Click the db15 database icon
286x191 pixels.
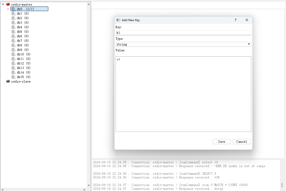(13, 77)
